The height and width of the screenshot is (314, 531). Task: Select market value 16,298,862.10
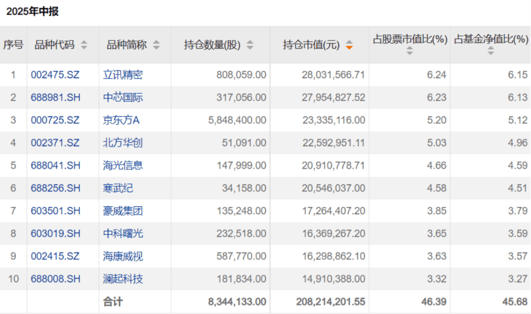(x=333, y=256)
